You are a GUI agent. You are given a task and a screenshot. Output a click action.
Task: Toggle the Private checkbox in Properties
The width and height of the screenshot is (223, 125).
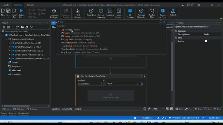tap(206, 41)
